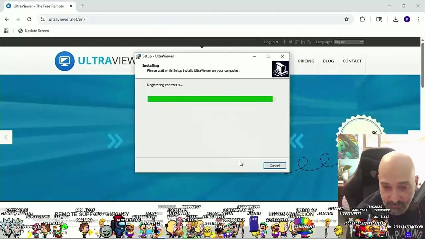Open the LinkedIn icon in site header
Image resolution: width=425 pixels, height=239 pixels.
click(x=303, y=42)
